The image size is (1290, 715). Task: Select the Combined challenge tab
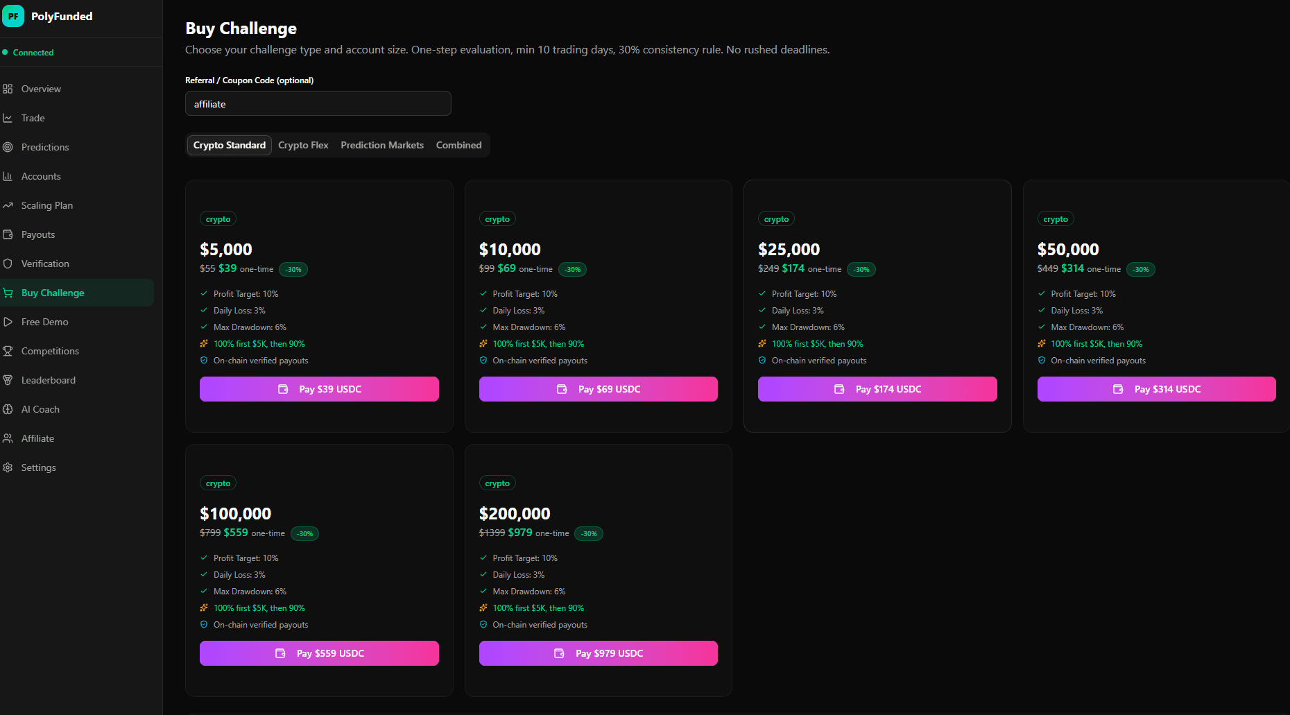(458, 145)
